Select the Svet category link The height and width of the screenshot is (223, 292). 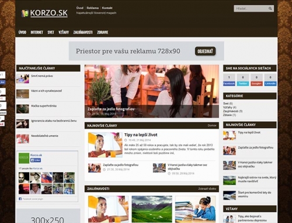[x=226, y=104]
